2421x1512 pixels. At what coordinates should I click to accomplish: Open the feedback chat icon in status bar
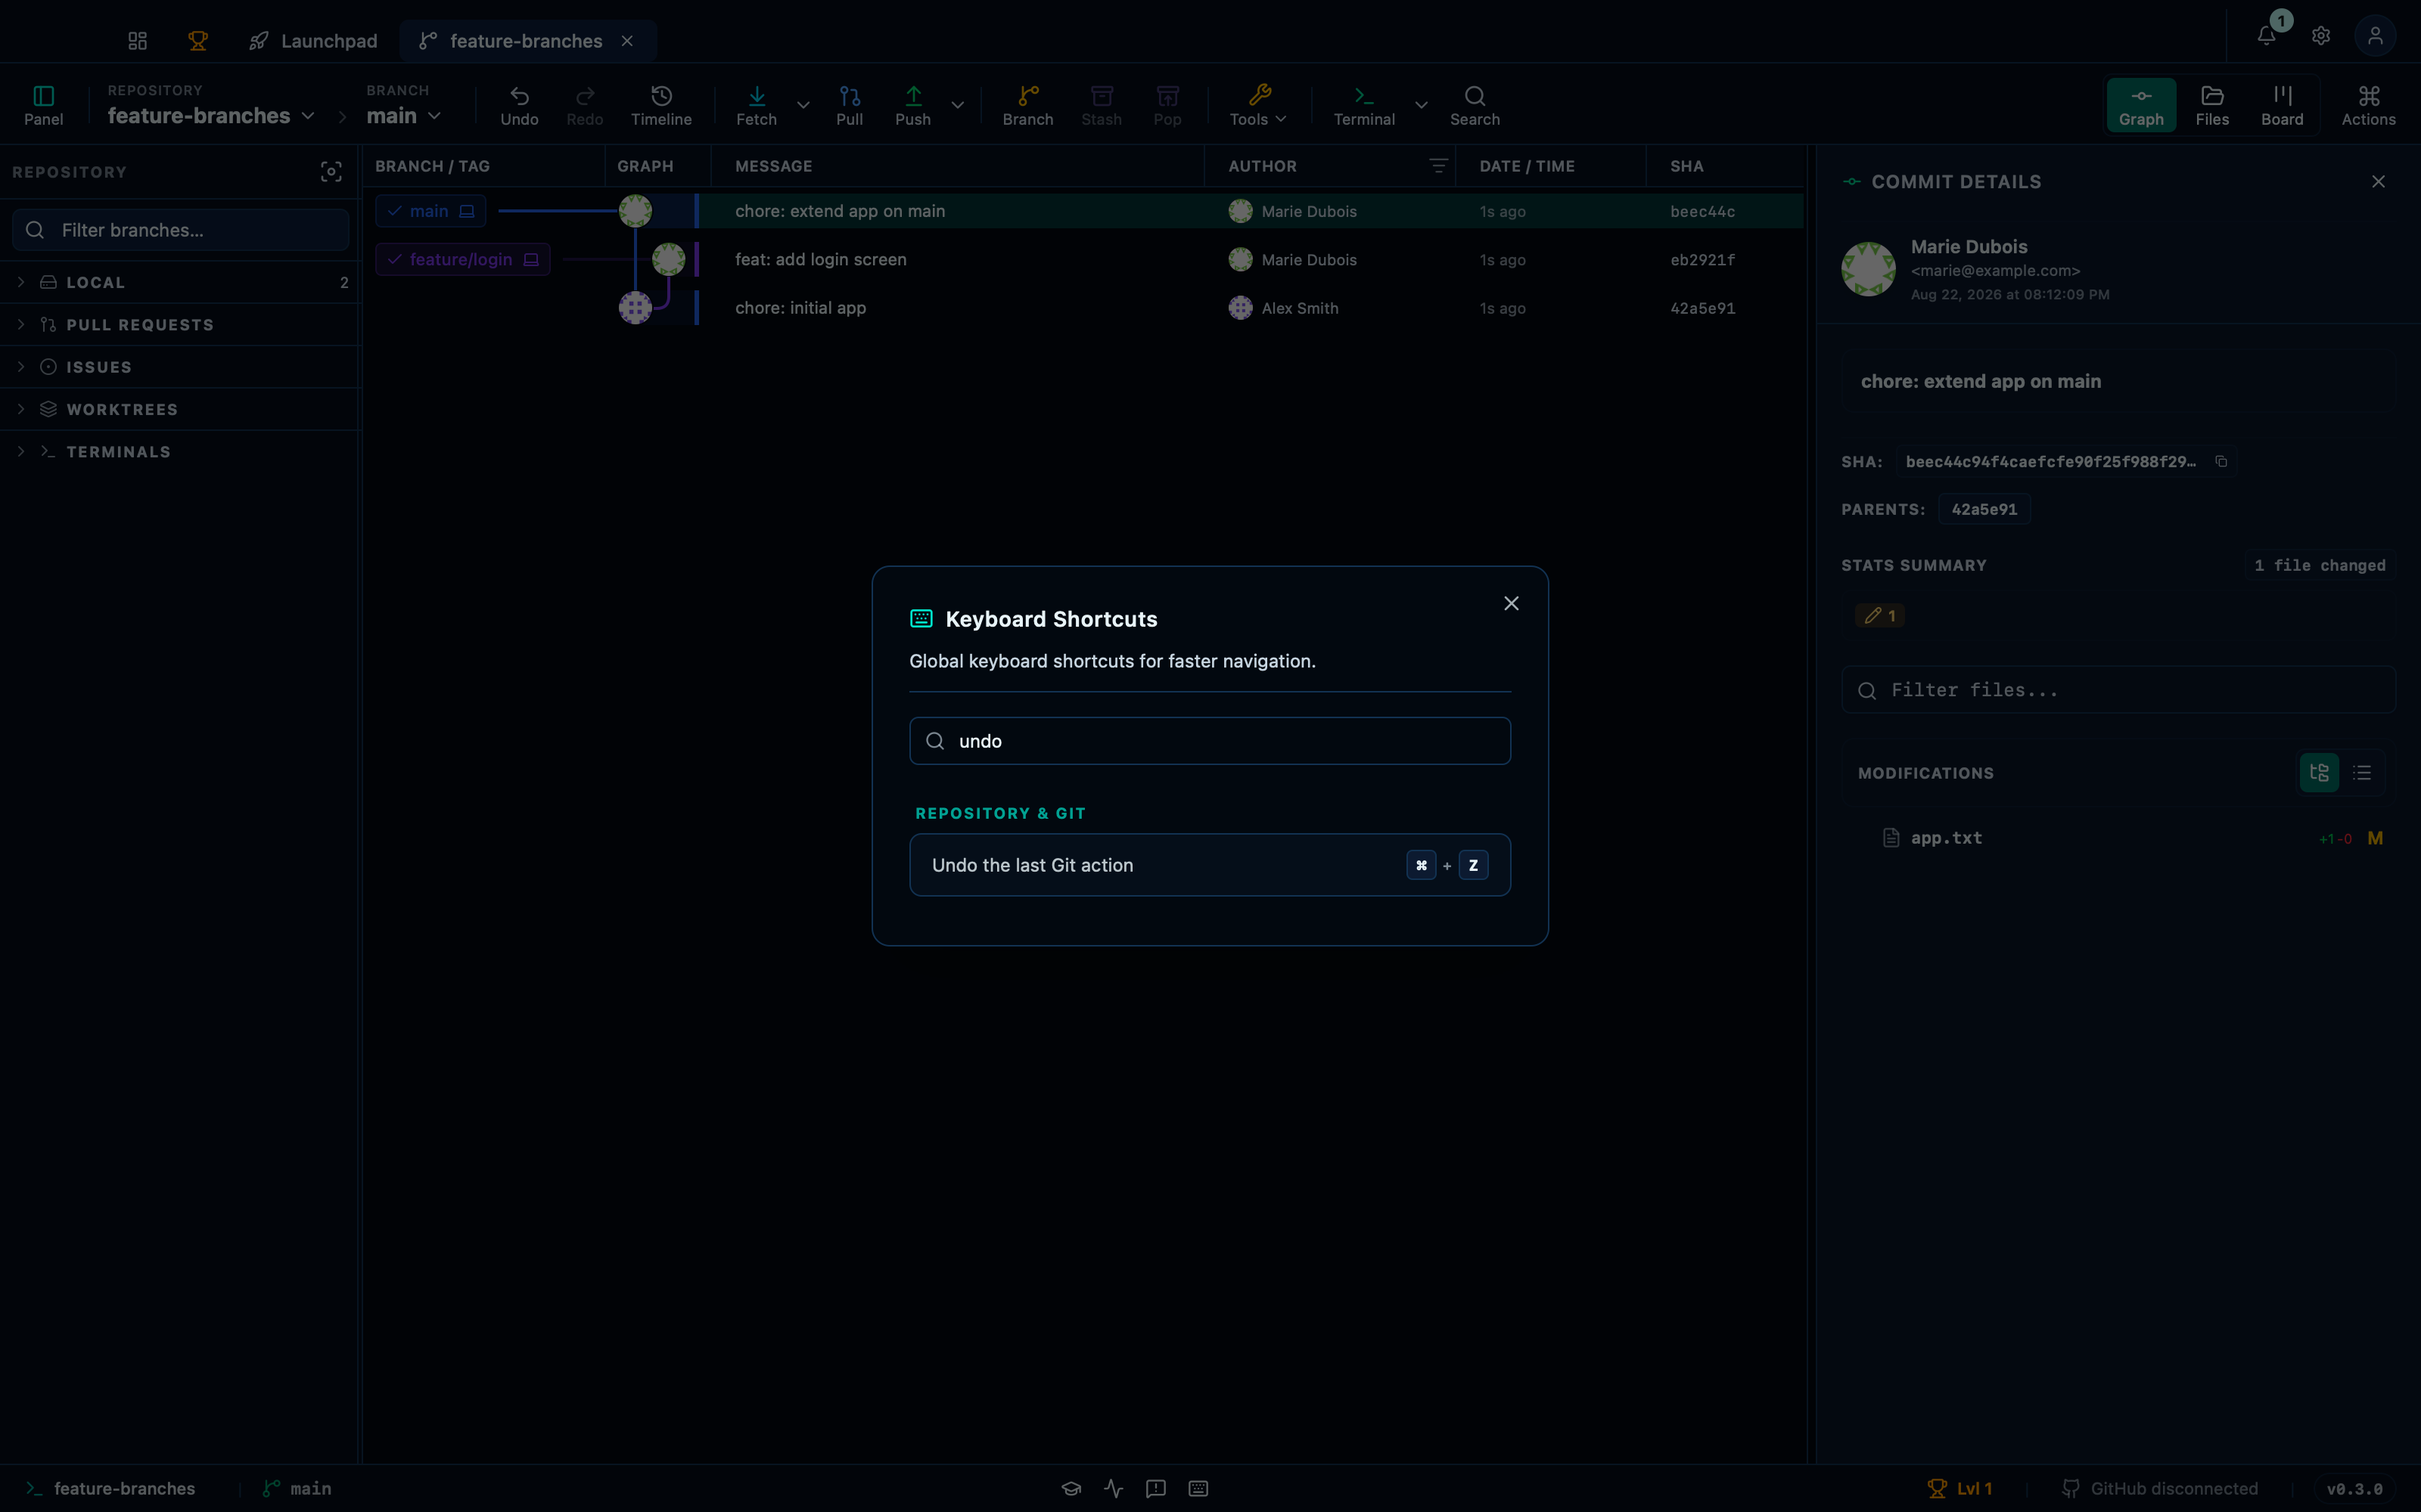[x=1155, y=1488]
